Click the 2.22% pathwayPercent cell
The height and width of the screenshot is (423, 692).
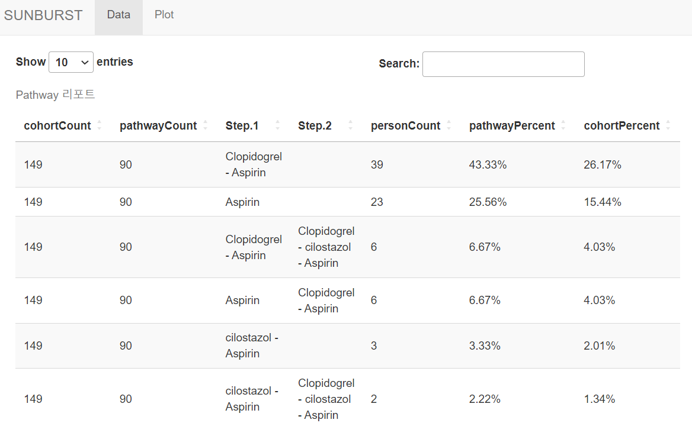485,399
